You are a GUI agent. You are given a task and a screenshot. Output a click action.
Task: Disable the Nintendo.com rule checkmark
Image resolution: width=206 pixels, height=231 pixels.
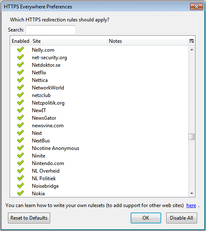[21, 163]
